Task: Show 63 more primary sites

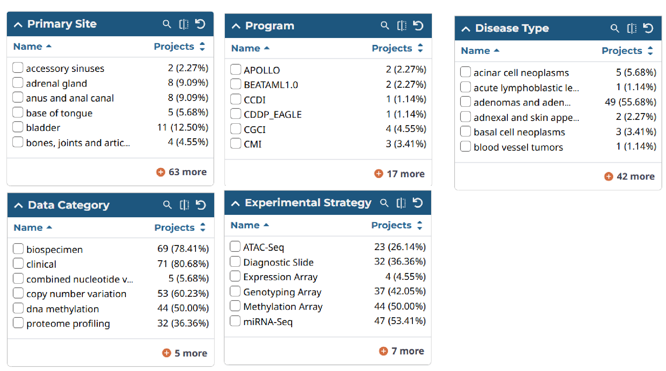Action: point(182,172)
